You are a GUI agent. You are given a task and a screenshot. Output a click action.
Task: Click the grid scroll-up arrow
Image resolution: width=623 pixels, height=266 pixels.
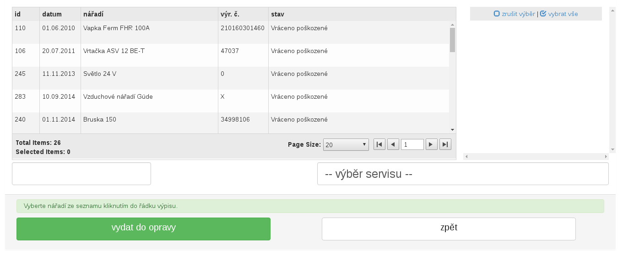coord(452,25)
